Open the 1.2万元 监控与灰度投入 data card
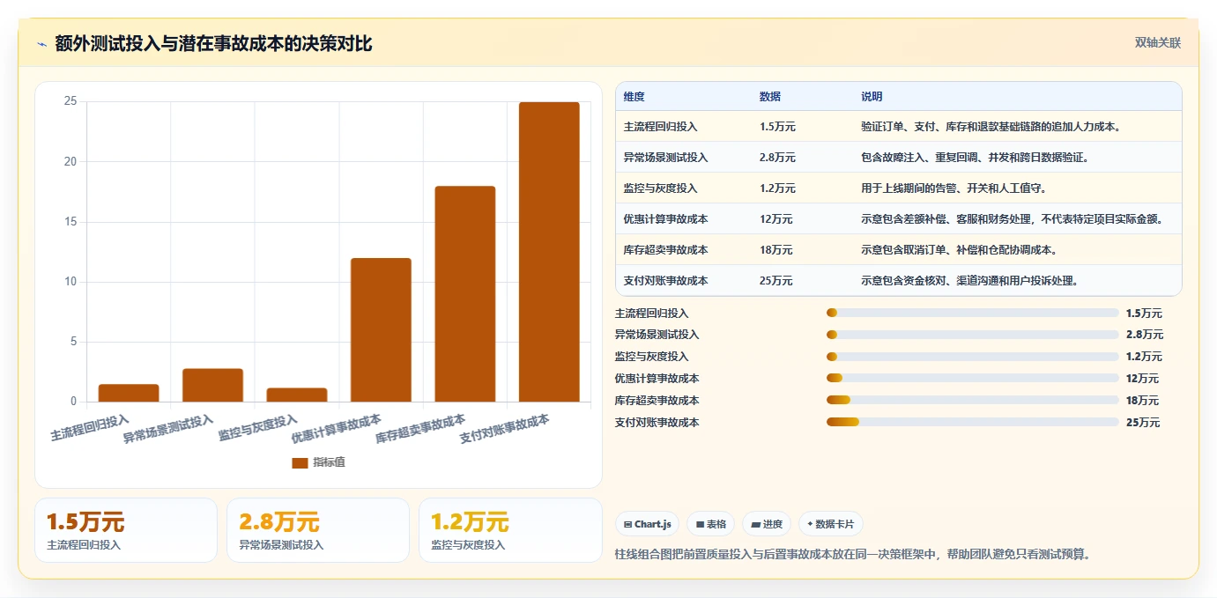The width and height of the screenshot is (1217, 598). coord(510,530)
